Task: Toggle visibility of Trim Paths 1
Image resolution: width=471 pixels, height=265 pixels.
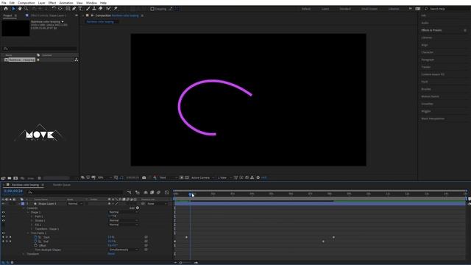Action: 3,233
